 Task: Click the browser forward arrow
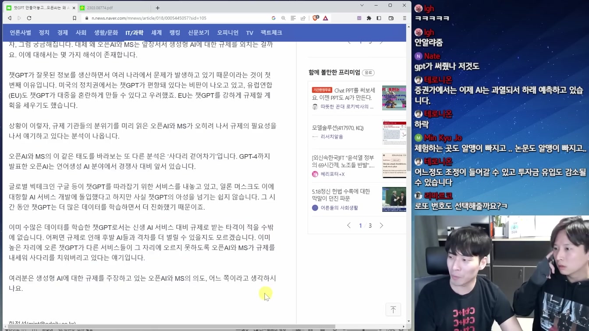coord(19,18)
